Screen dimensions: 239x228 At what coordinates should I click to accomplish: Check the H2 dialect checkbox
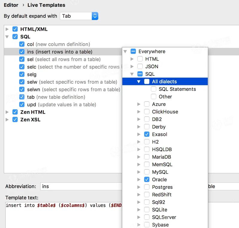(x=147, y=142)
